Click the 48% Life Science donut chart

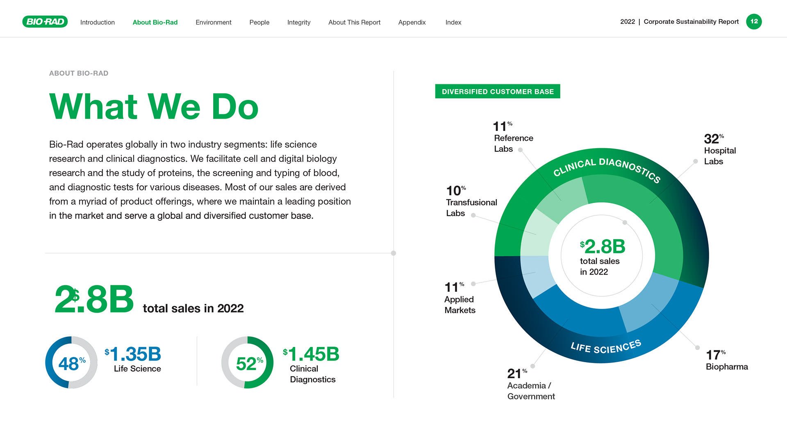[x=71, y=363]
